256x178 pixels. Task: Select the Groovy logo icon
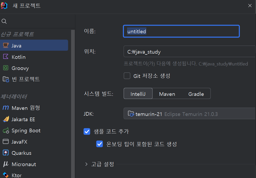click(6, 68)
